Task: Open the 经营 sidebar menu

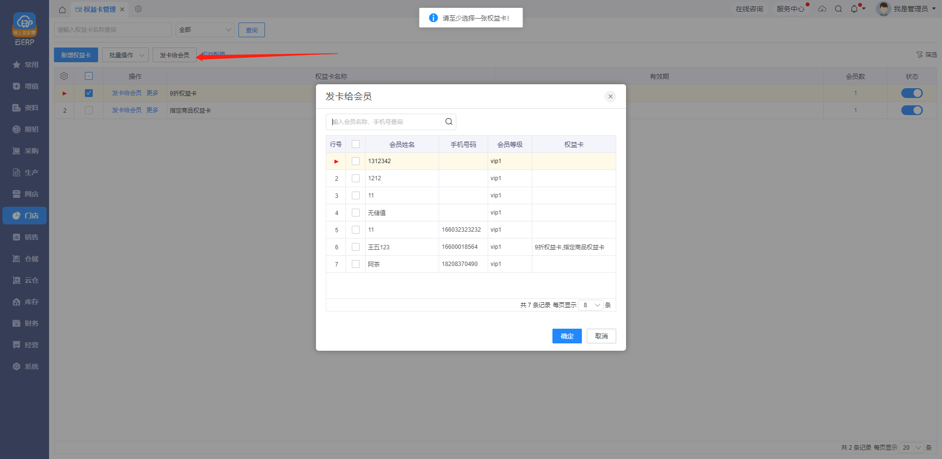Action: tap(25, 345)
